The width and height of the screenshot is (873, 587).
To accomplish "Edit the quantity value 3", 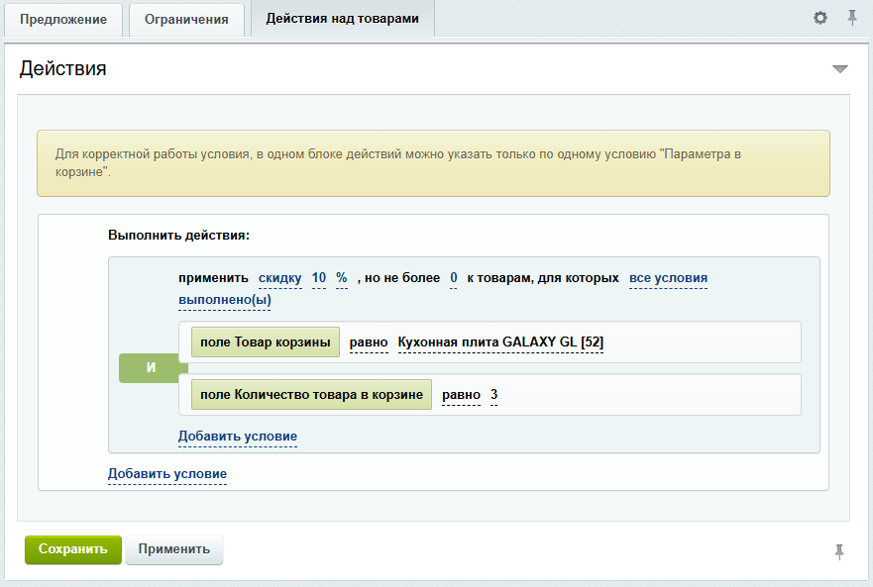I will coord(493,395).
